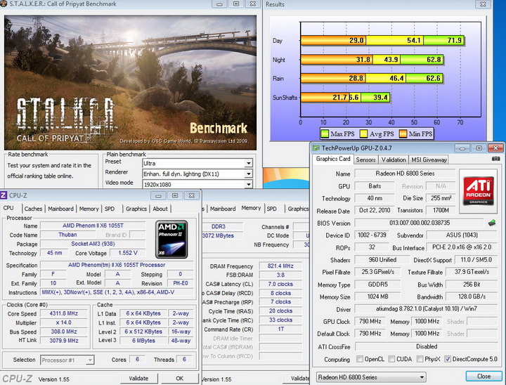This screenshot has width=506, height=385.
Task: Toggle the PhysX checkbox
Action: 420,359
